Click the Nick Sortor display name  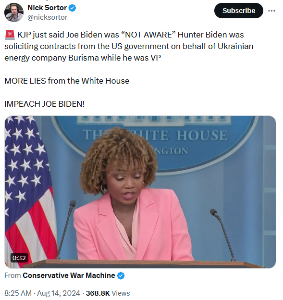point(47,8)
